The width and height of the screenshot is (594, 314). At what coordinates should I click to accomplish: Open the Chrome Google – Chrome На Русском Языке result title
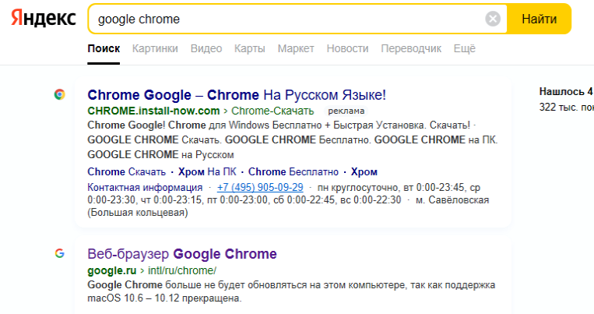click(237, 95)
